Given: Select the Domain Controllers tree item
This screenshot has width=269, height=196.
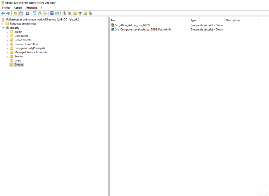Looking at the screenshot, I should [x=26, y=44].
